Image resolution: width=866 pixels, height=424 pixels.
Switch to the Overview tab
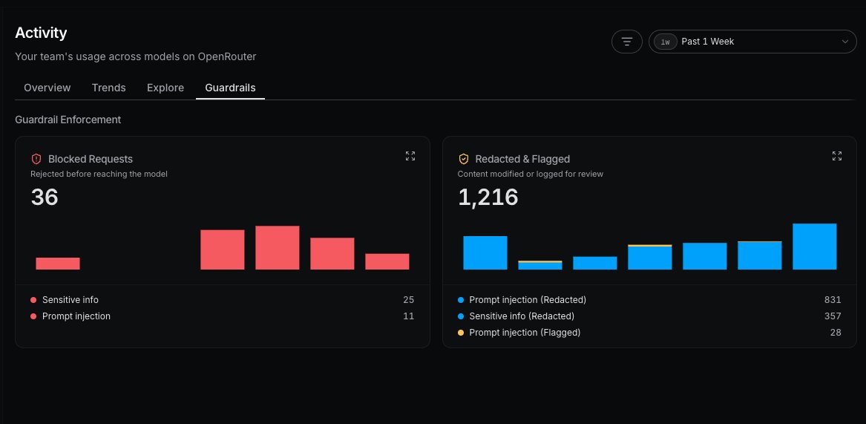click(47, 88)
